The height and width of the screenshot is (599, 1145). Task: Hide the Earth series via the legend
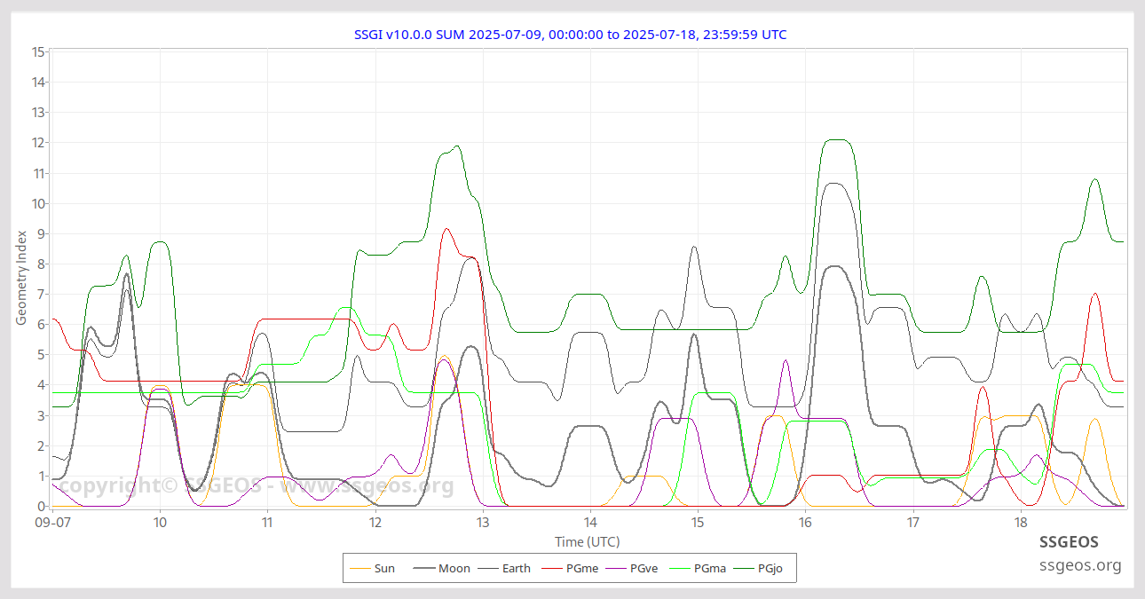tap(516, 568)
